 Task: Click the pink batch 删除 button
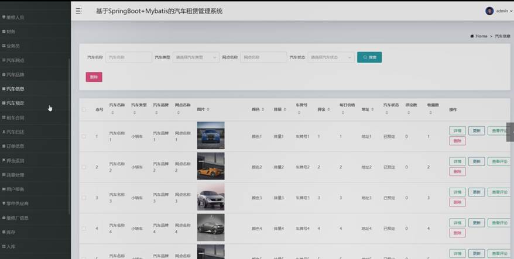(x=94, y=77)
